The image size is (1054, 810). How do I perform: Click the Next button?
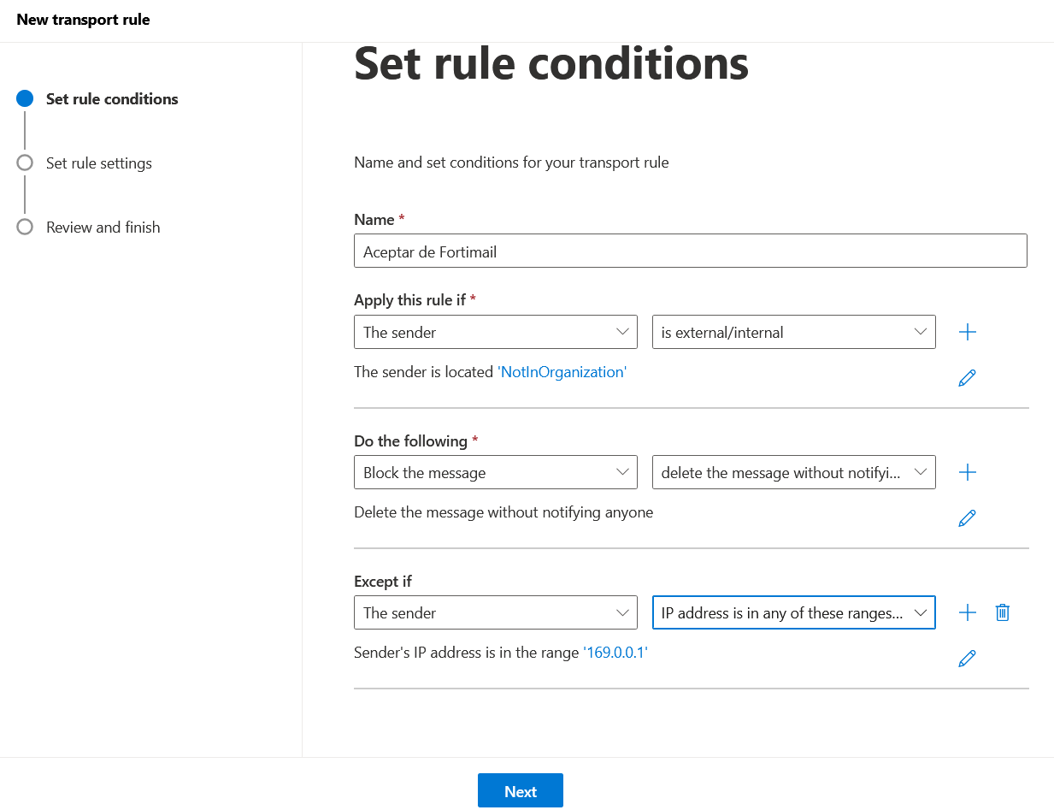point(520,791)
